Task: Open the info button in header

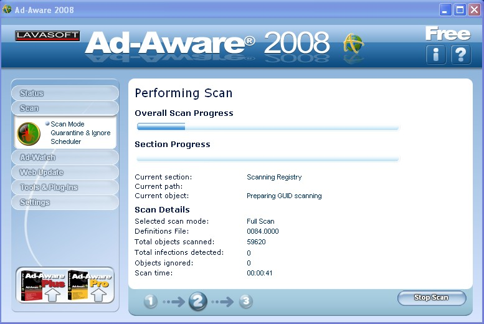Action: [x=435, y=54]
